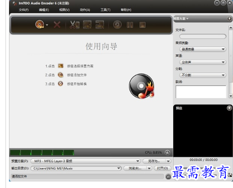Click the CPU percentage text
233x188 pixels.
click(x=153, y=152)
